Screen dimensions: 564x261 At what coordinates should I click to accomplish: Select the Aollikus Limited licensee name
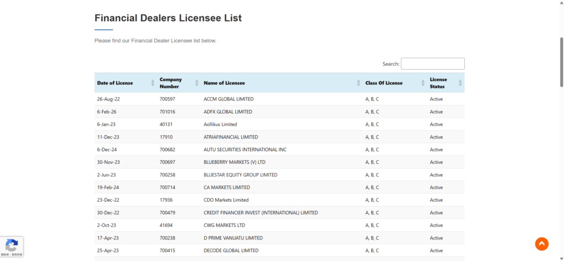pyautogui.click(x=220, y=124)
